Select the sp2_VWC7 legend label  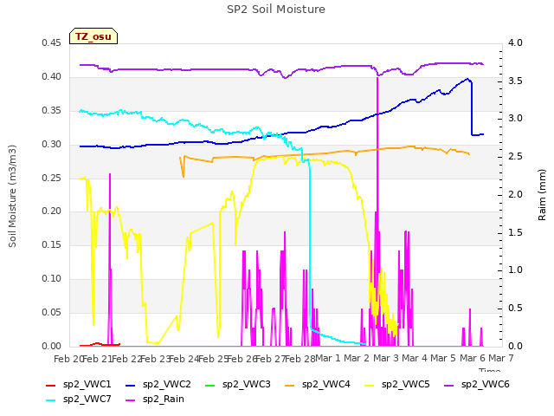[87, 400]
